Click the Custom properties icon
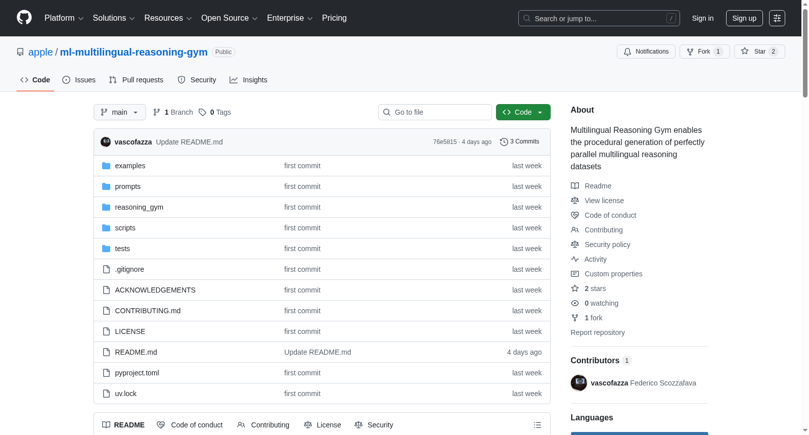The height and width of the screenshot is (435, 809). pyautogui.click(x=575, y=274)
